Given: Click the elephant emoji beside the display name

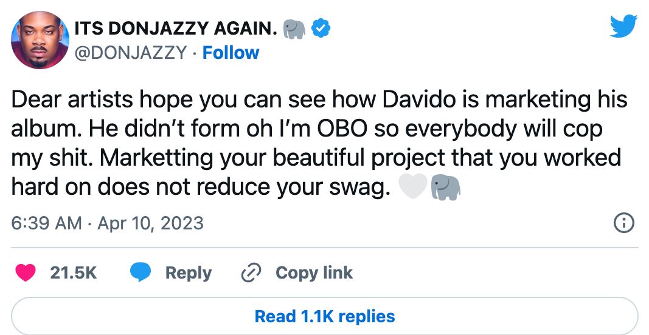Looking at the screenshot, I should tap(294, 28).
